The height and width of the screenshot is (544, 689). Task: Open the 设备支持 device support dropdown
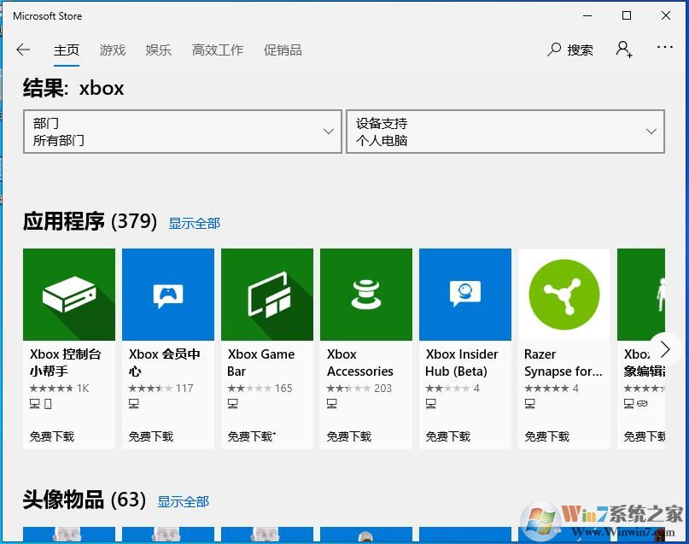coord(505,132)
